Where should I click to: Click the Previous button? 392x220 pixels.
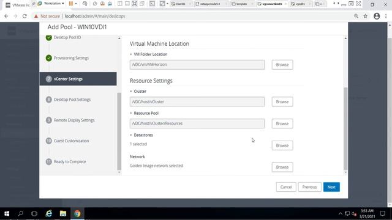click(x=309, y=187)
